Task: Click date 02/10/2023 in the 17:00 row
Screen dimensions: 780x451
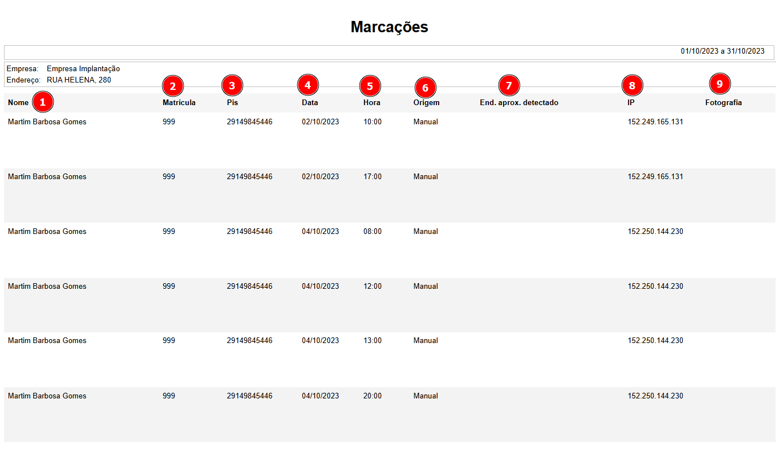Action: pyautogui.click(x=320, y=177)
